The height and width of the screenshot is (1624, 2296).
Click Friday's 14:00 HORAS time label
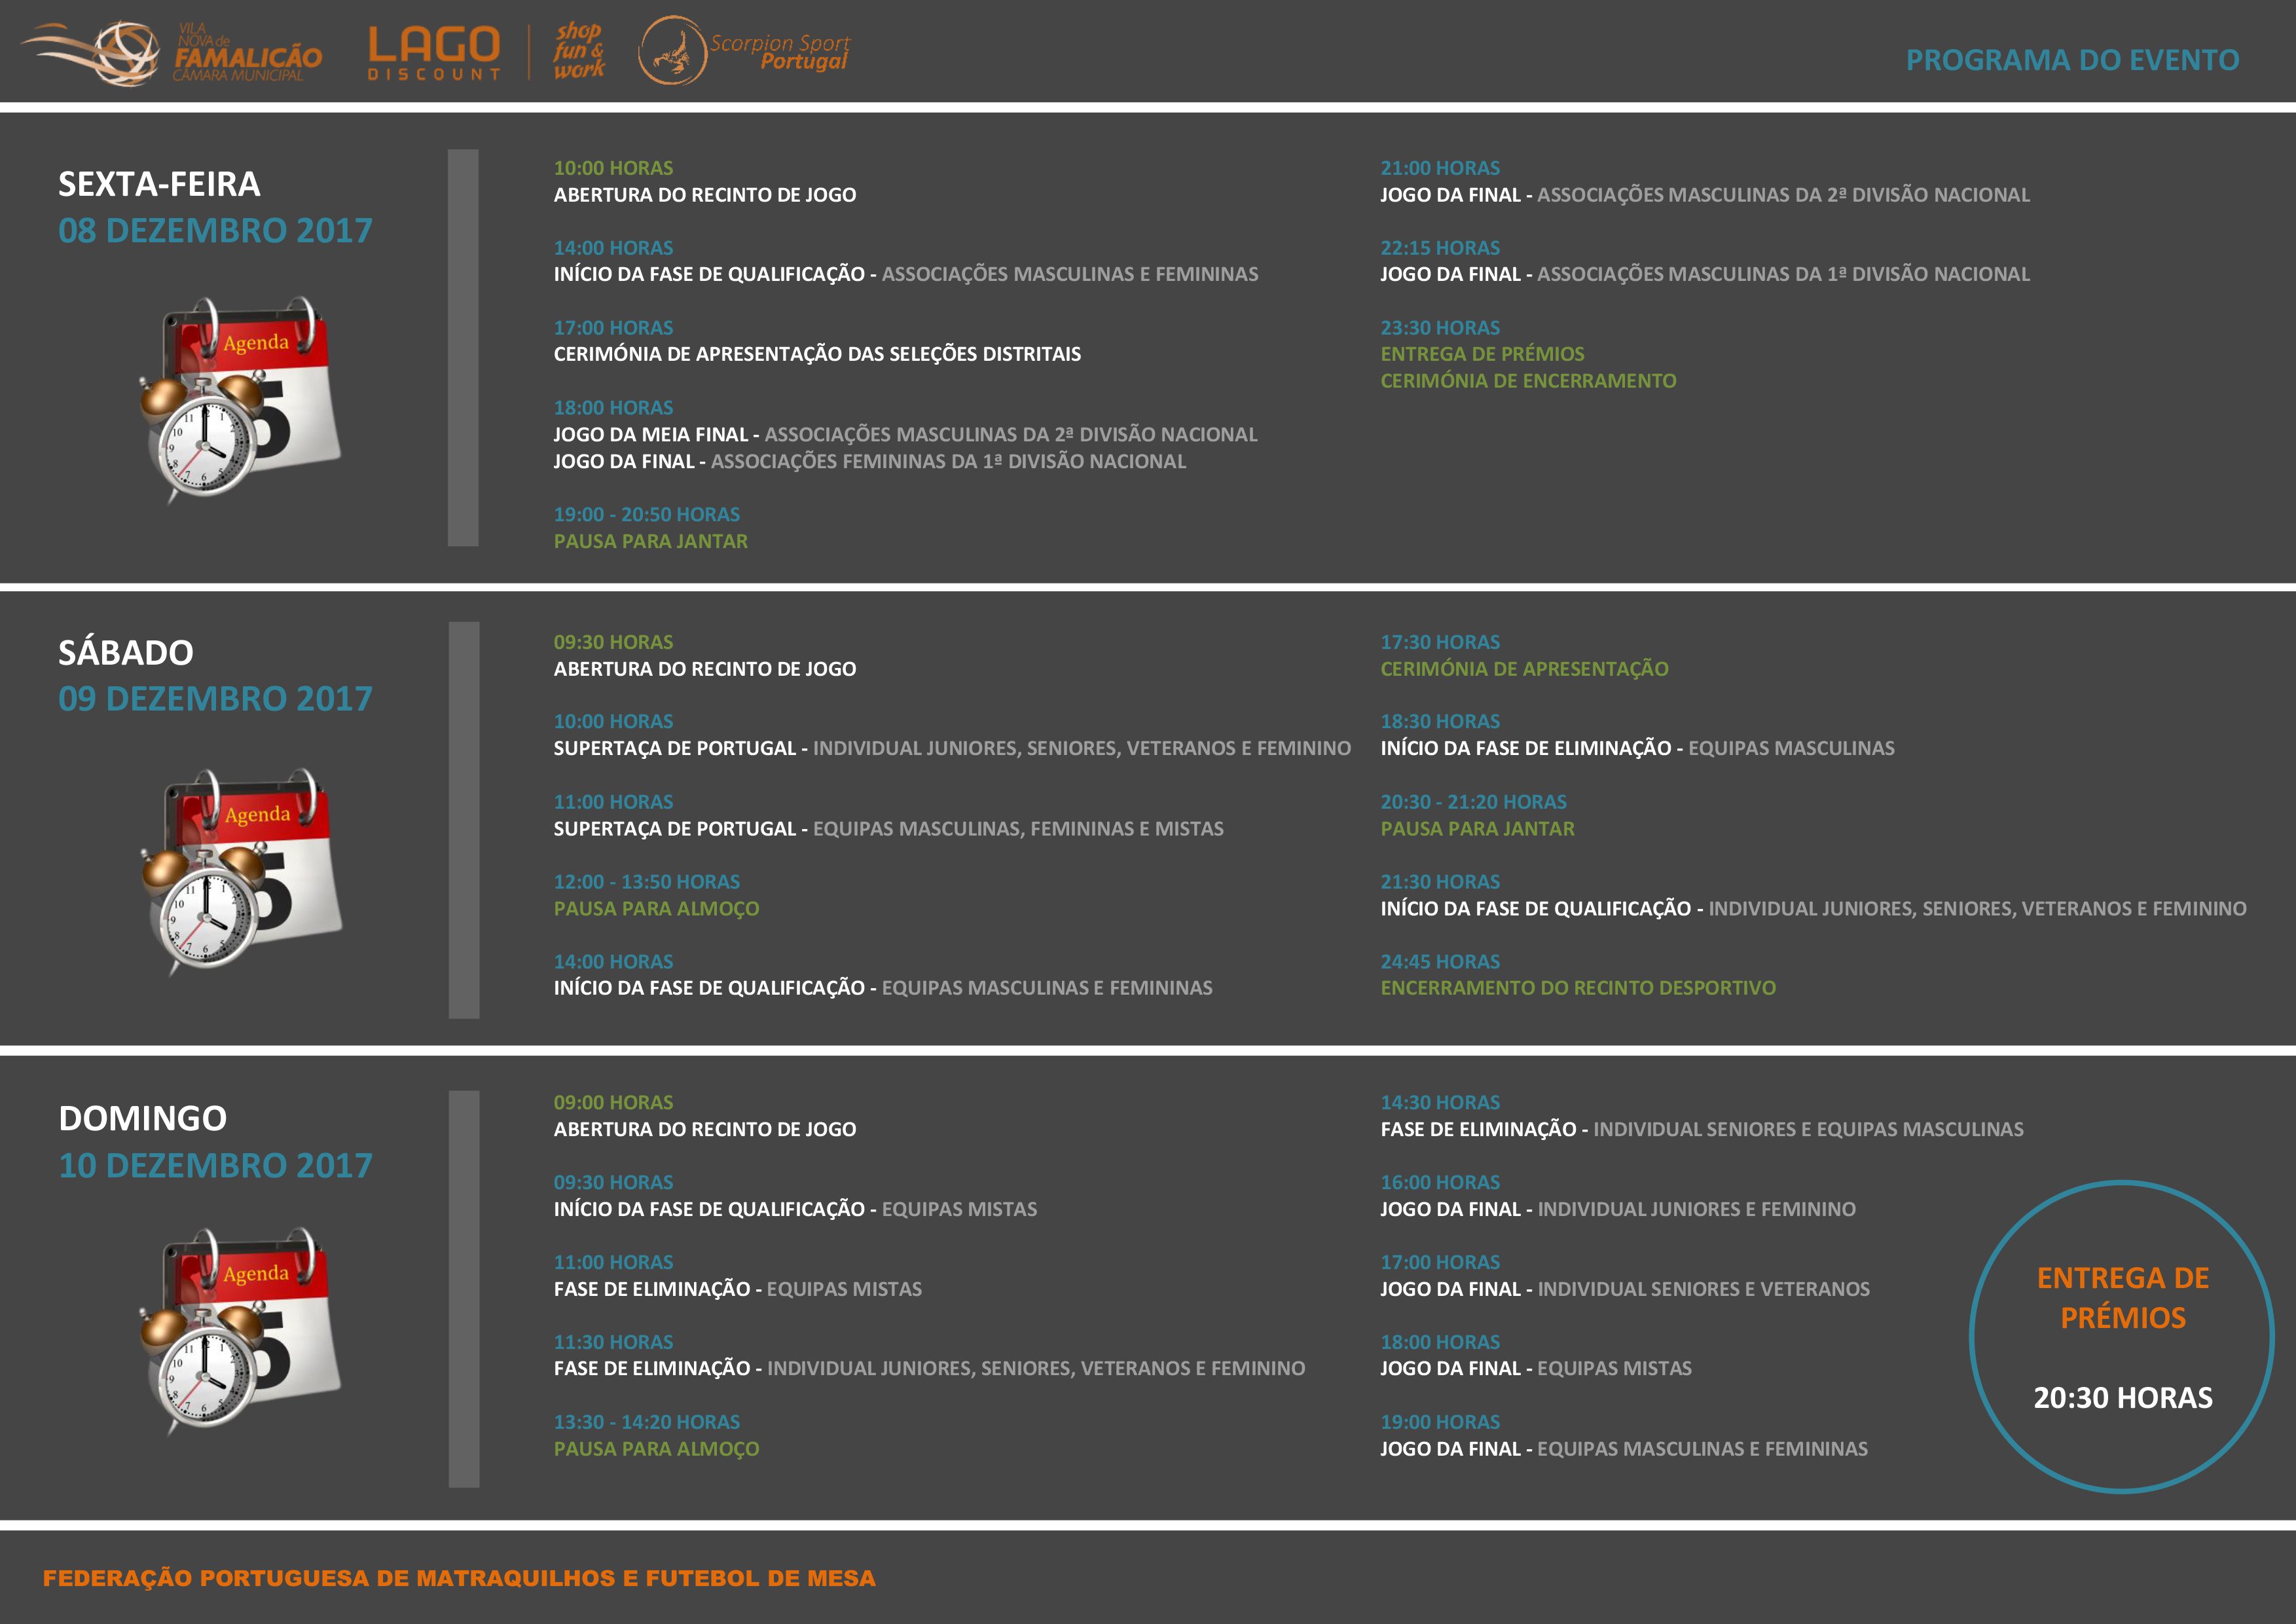click(613, 248)
